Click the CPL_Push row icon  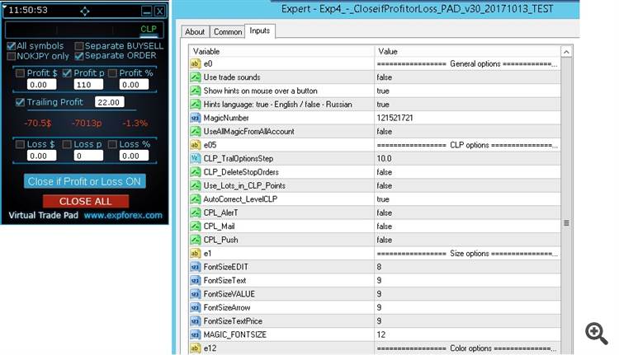[195, 240]
